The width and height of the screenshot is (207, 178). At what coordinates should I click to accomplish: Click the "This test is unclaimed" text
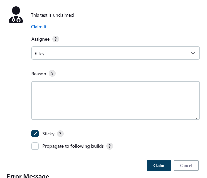click(x=52, y=15)
